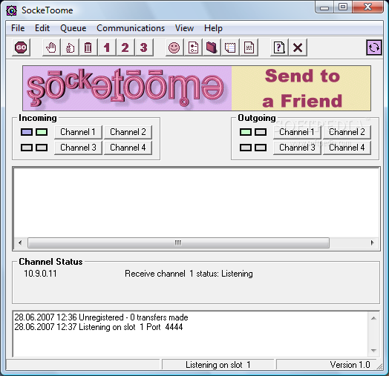Click Outgoing Channel 1 button

(297, 132)
